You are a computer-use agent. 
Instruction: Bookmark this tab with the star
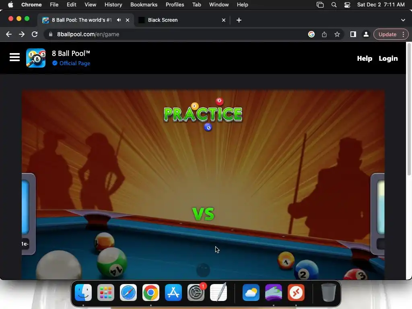coord(337,34)
